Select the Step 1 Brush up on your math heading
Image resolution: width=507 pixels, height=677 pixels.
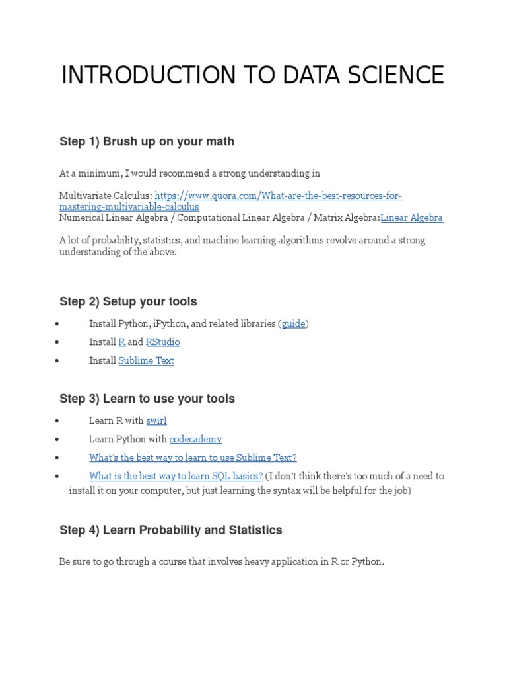click(x=147, y=141)
